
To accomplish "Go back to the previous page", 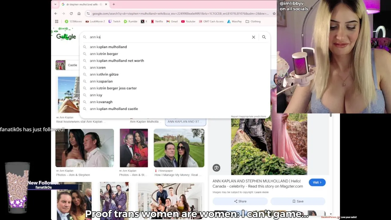I will click(56, 13).
